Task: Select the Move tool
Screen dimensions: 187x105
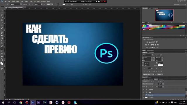Action: click(x=2, y=10)
